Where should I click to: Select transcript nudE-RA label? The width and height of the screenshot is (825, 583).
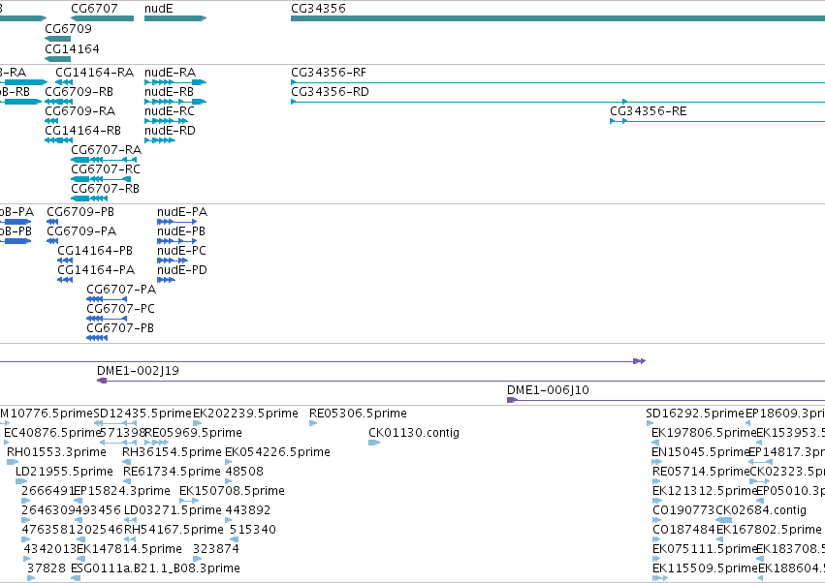170,72
